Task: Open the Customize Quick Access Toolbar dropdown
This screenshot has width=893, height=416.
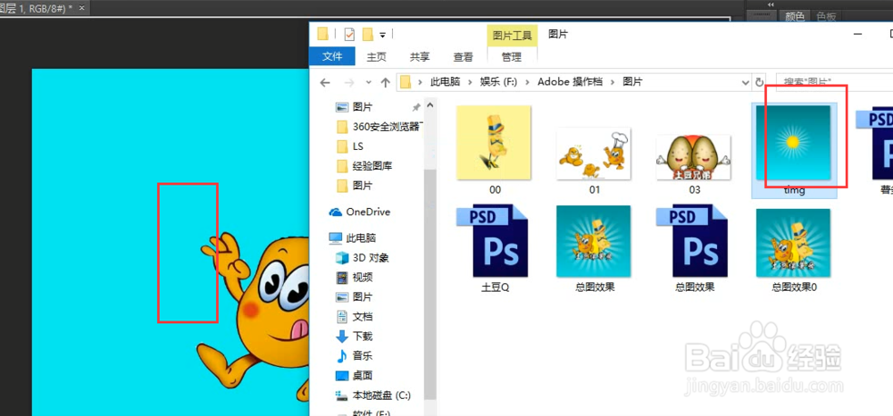Action: [383, 36]
